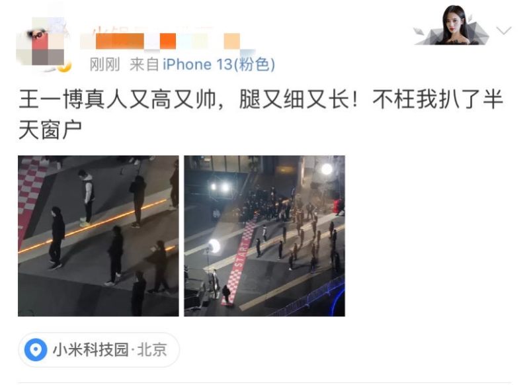The height and width of the screenshot is (385, 529).
Task: Tap the yellow verification badge on avatar
Action: [64, 66]
